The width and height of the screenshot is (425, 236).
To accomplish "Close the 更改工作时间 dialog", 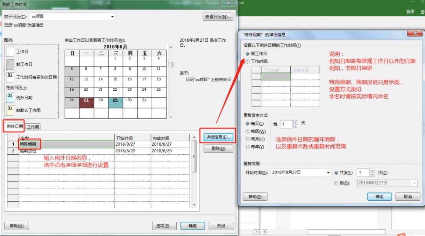I will click(228, 3).
